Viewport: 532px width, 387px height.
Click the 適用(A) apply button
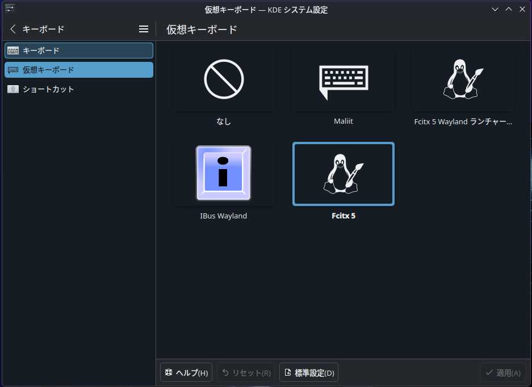coord(502,373)
